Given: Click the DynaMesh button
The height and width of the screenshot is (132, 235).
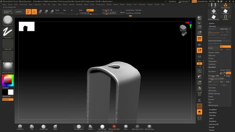Looking at the screenshot, I should coord(214,72).
